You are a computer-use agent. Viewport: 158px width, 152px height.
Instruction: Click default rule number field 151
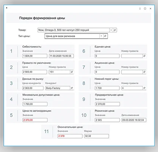[59, 72]
